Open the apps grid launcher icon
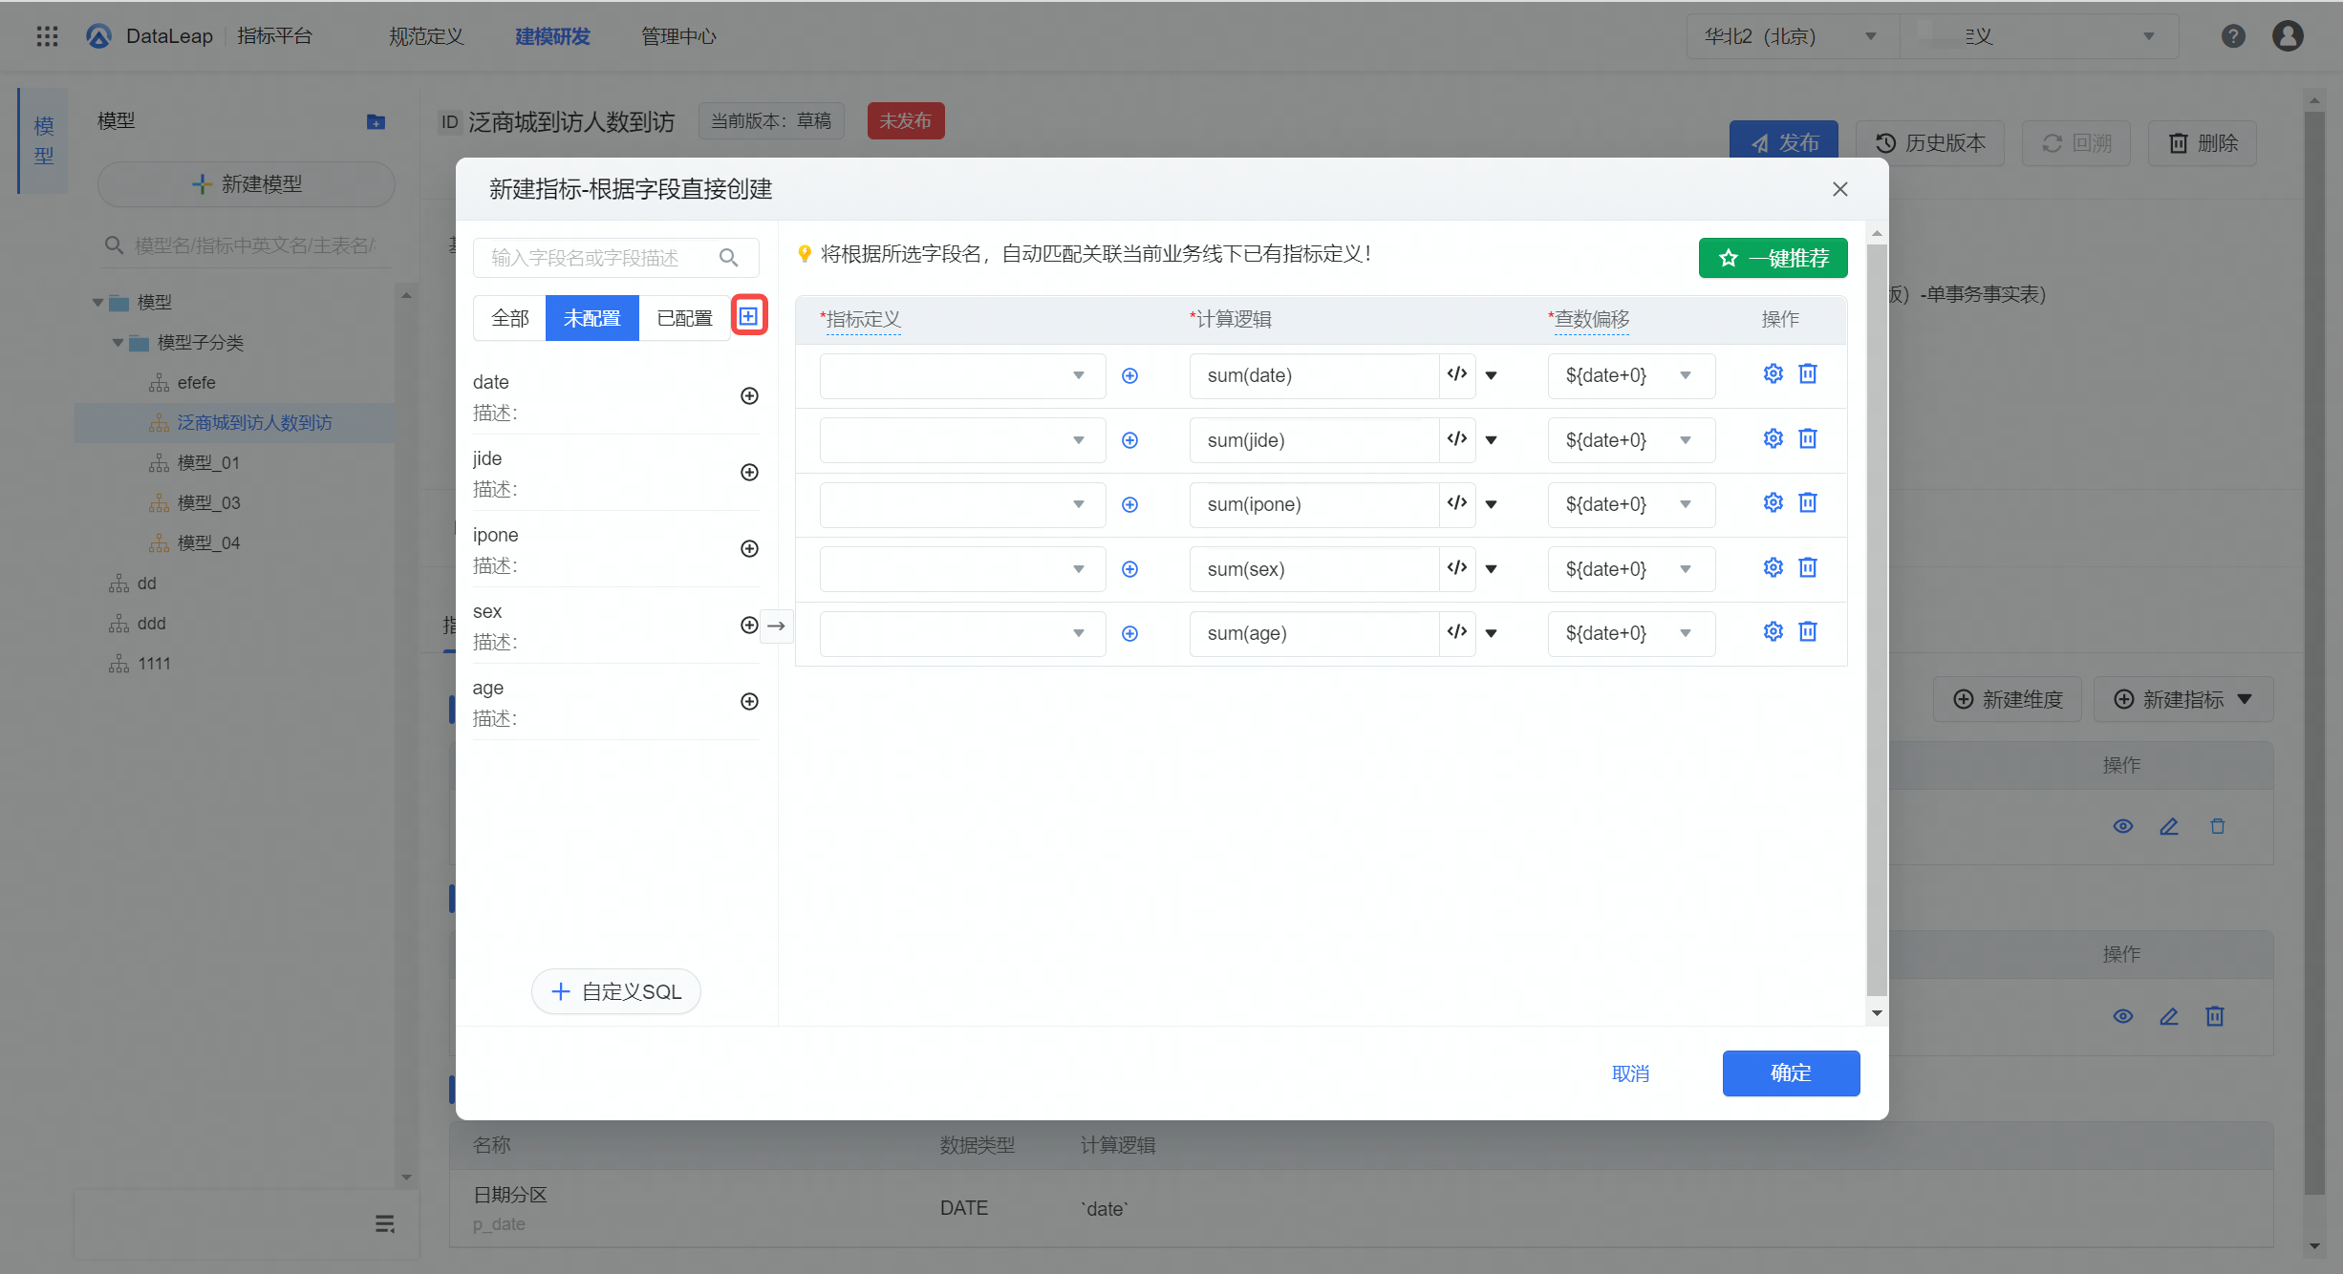Viewport: 2343px width, 1274px height. [47, 36]
